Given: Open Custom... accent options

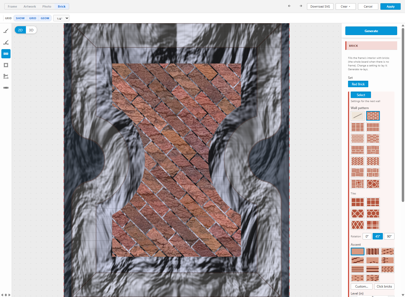Looking at the screenshot, I should [362, 286].
